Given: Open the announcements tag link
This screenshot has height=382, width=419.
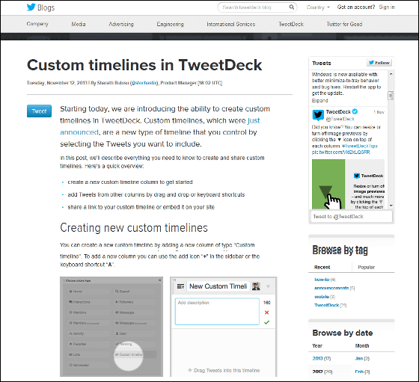Looking at the screenshot, I should point(331,288).
